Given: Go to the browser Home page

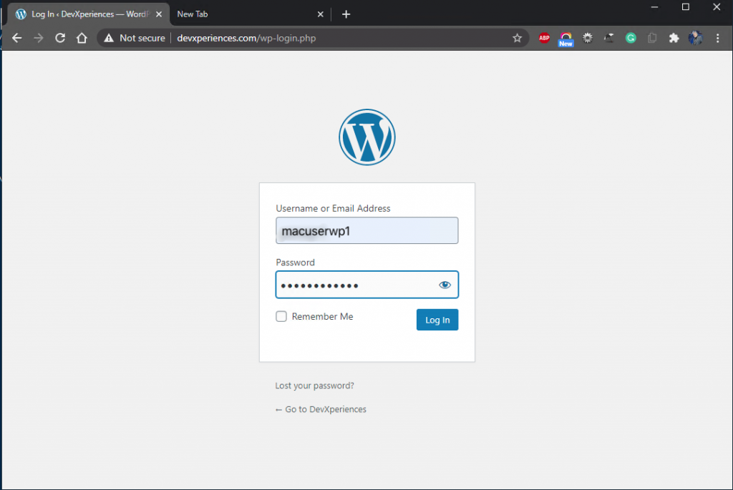Looking at the screenshot, I should 82,38.
